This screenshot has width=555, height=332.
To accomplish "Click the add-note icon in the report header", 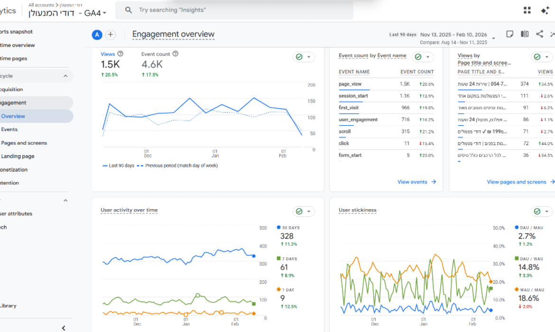I will [509, 34].
